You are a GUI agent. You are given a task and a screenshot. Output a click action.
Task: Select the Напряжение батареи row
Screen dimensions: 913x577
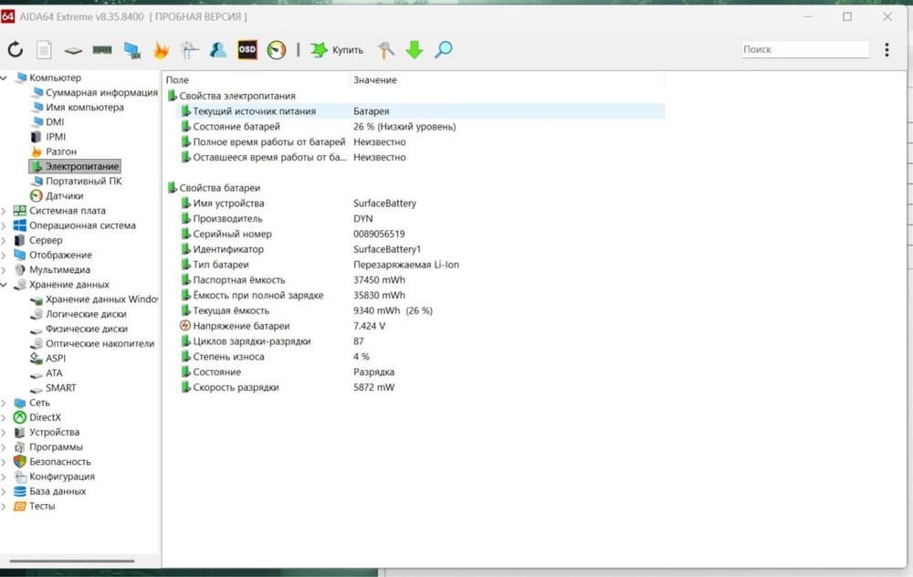coord(420,326)
